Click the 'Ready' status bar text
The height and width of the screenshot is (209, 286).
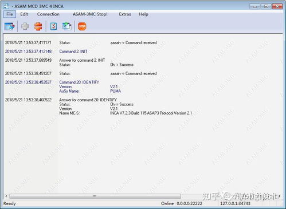point(10,203)
